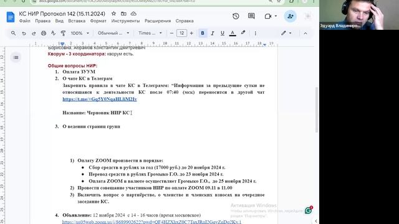Click right indent marker on ruler
Screen dimensions: 399x224
pos(264,44)
